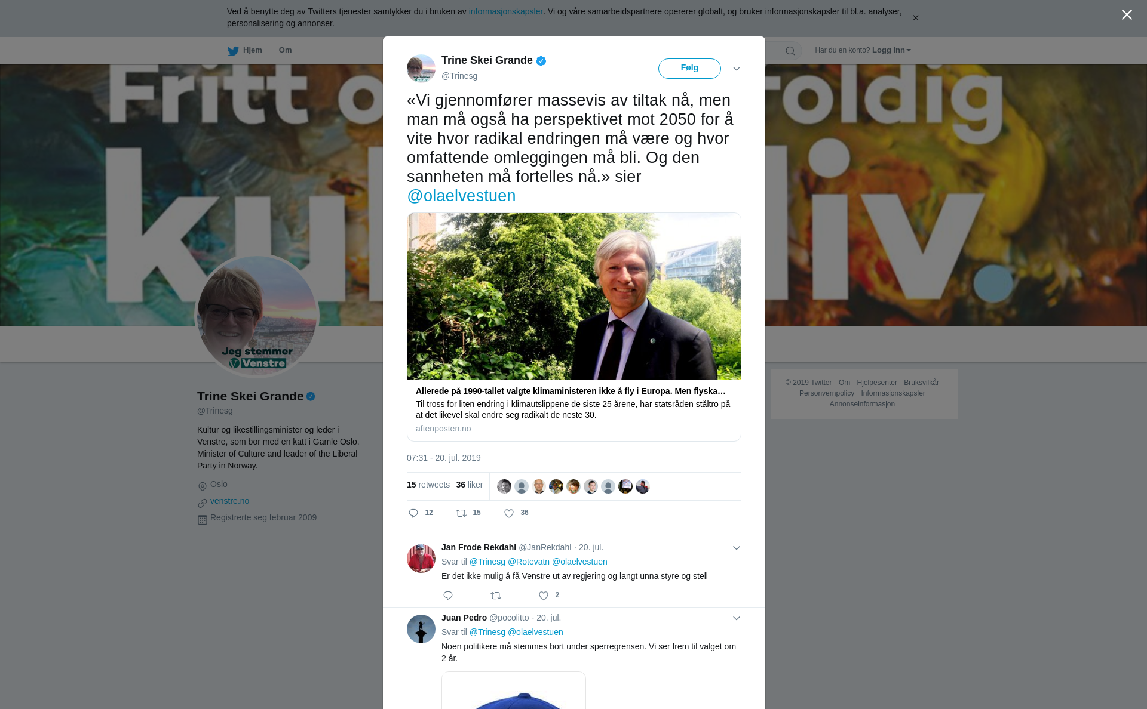This screenshot has height=709, width=1147.
Task: Click the search magnifier icon
Action: tap(790, 51)
